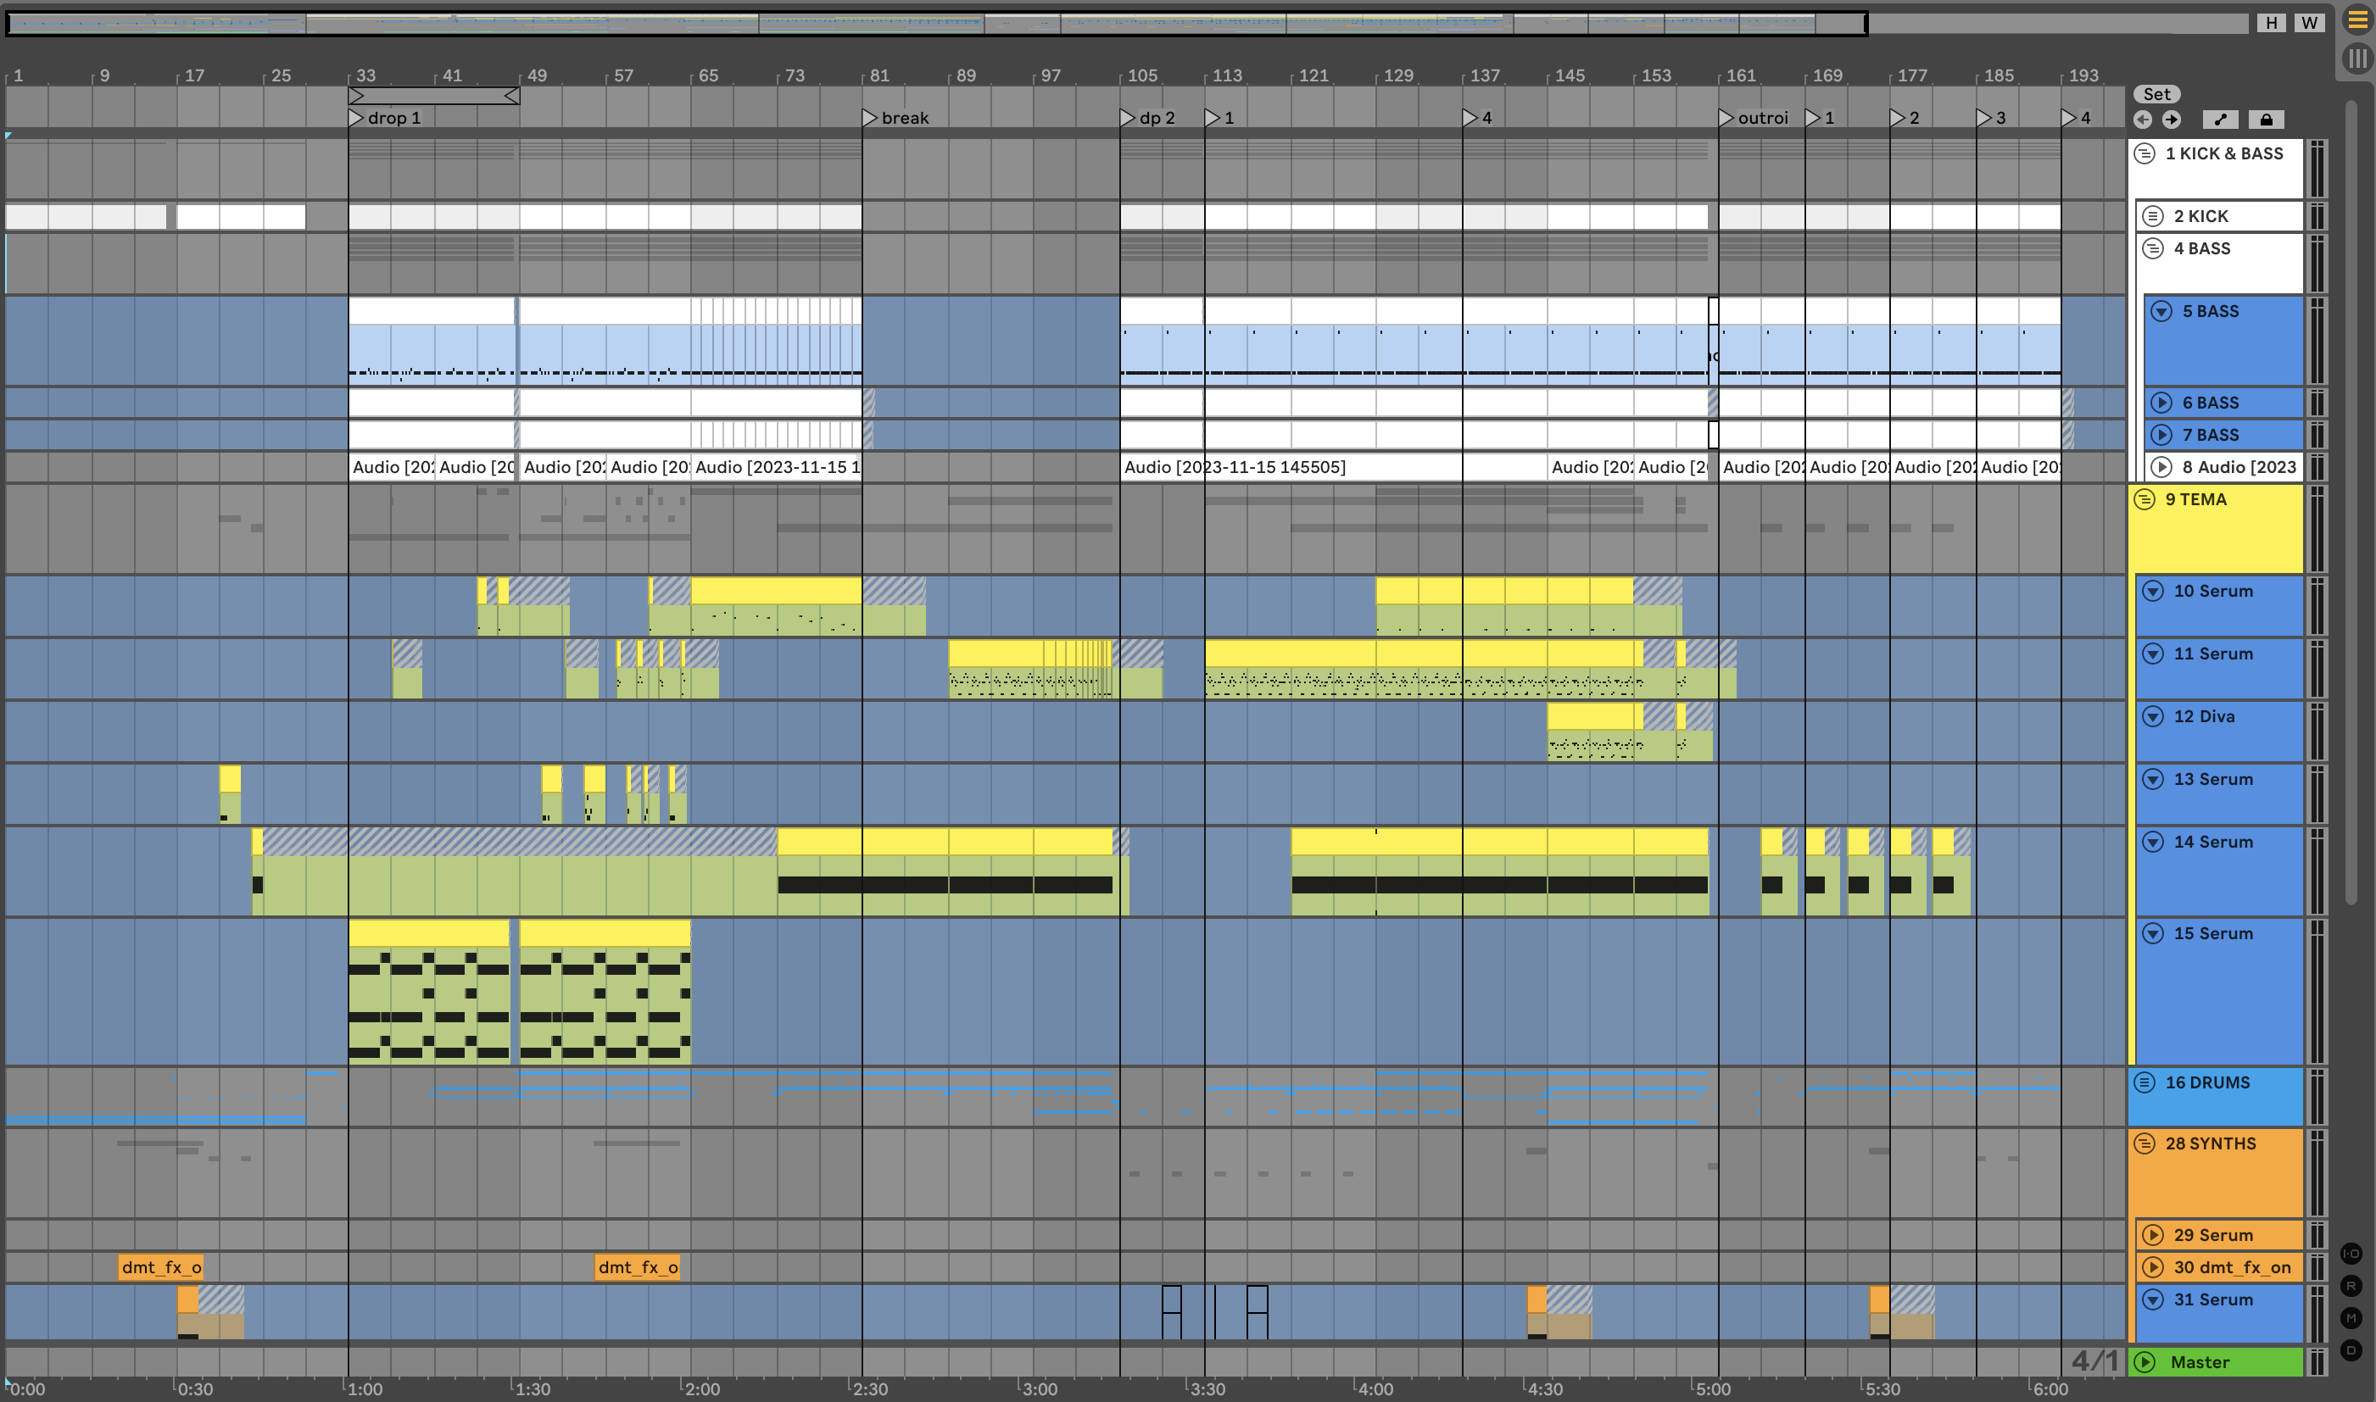Select first dmt_fx_o clip near 0:30
The image size is (2376, 1402).
tap(160, 1267)
